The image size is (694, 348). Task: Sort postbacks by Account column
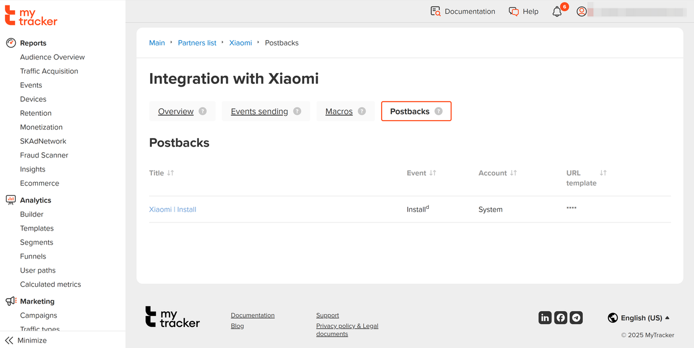click(513, 173)
